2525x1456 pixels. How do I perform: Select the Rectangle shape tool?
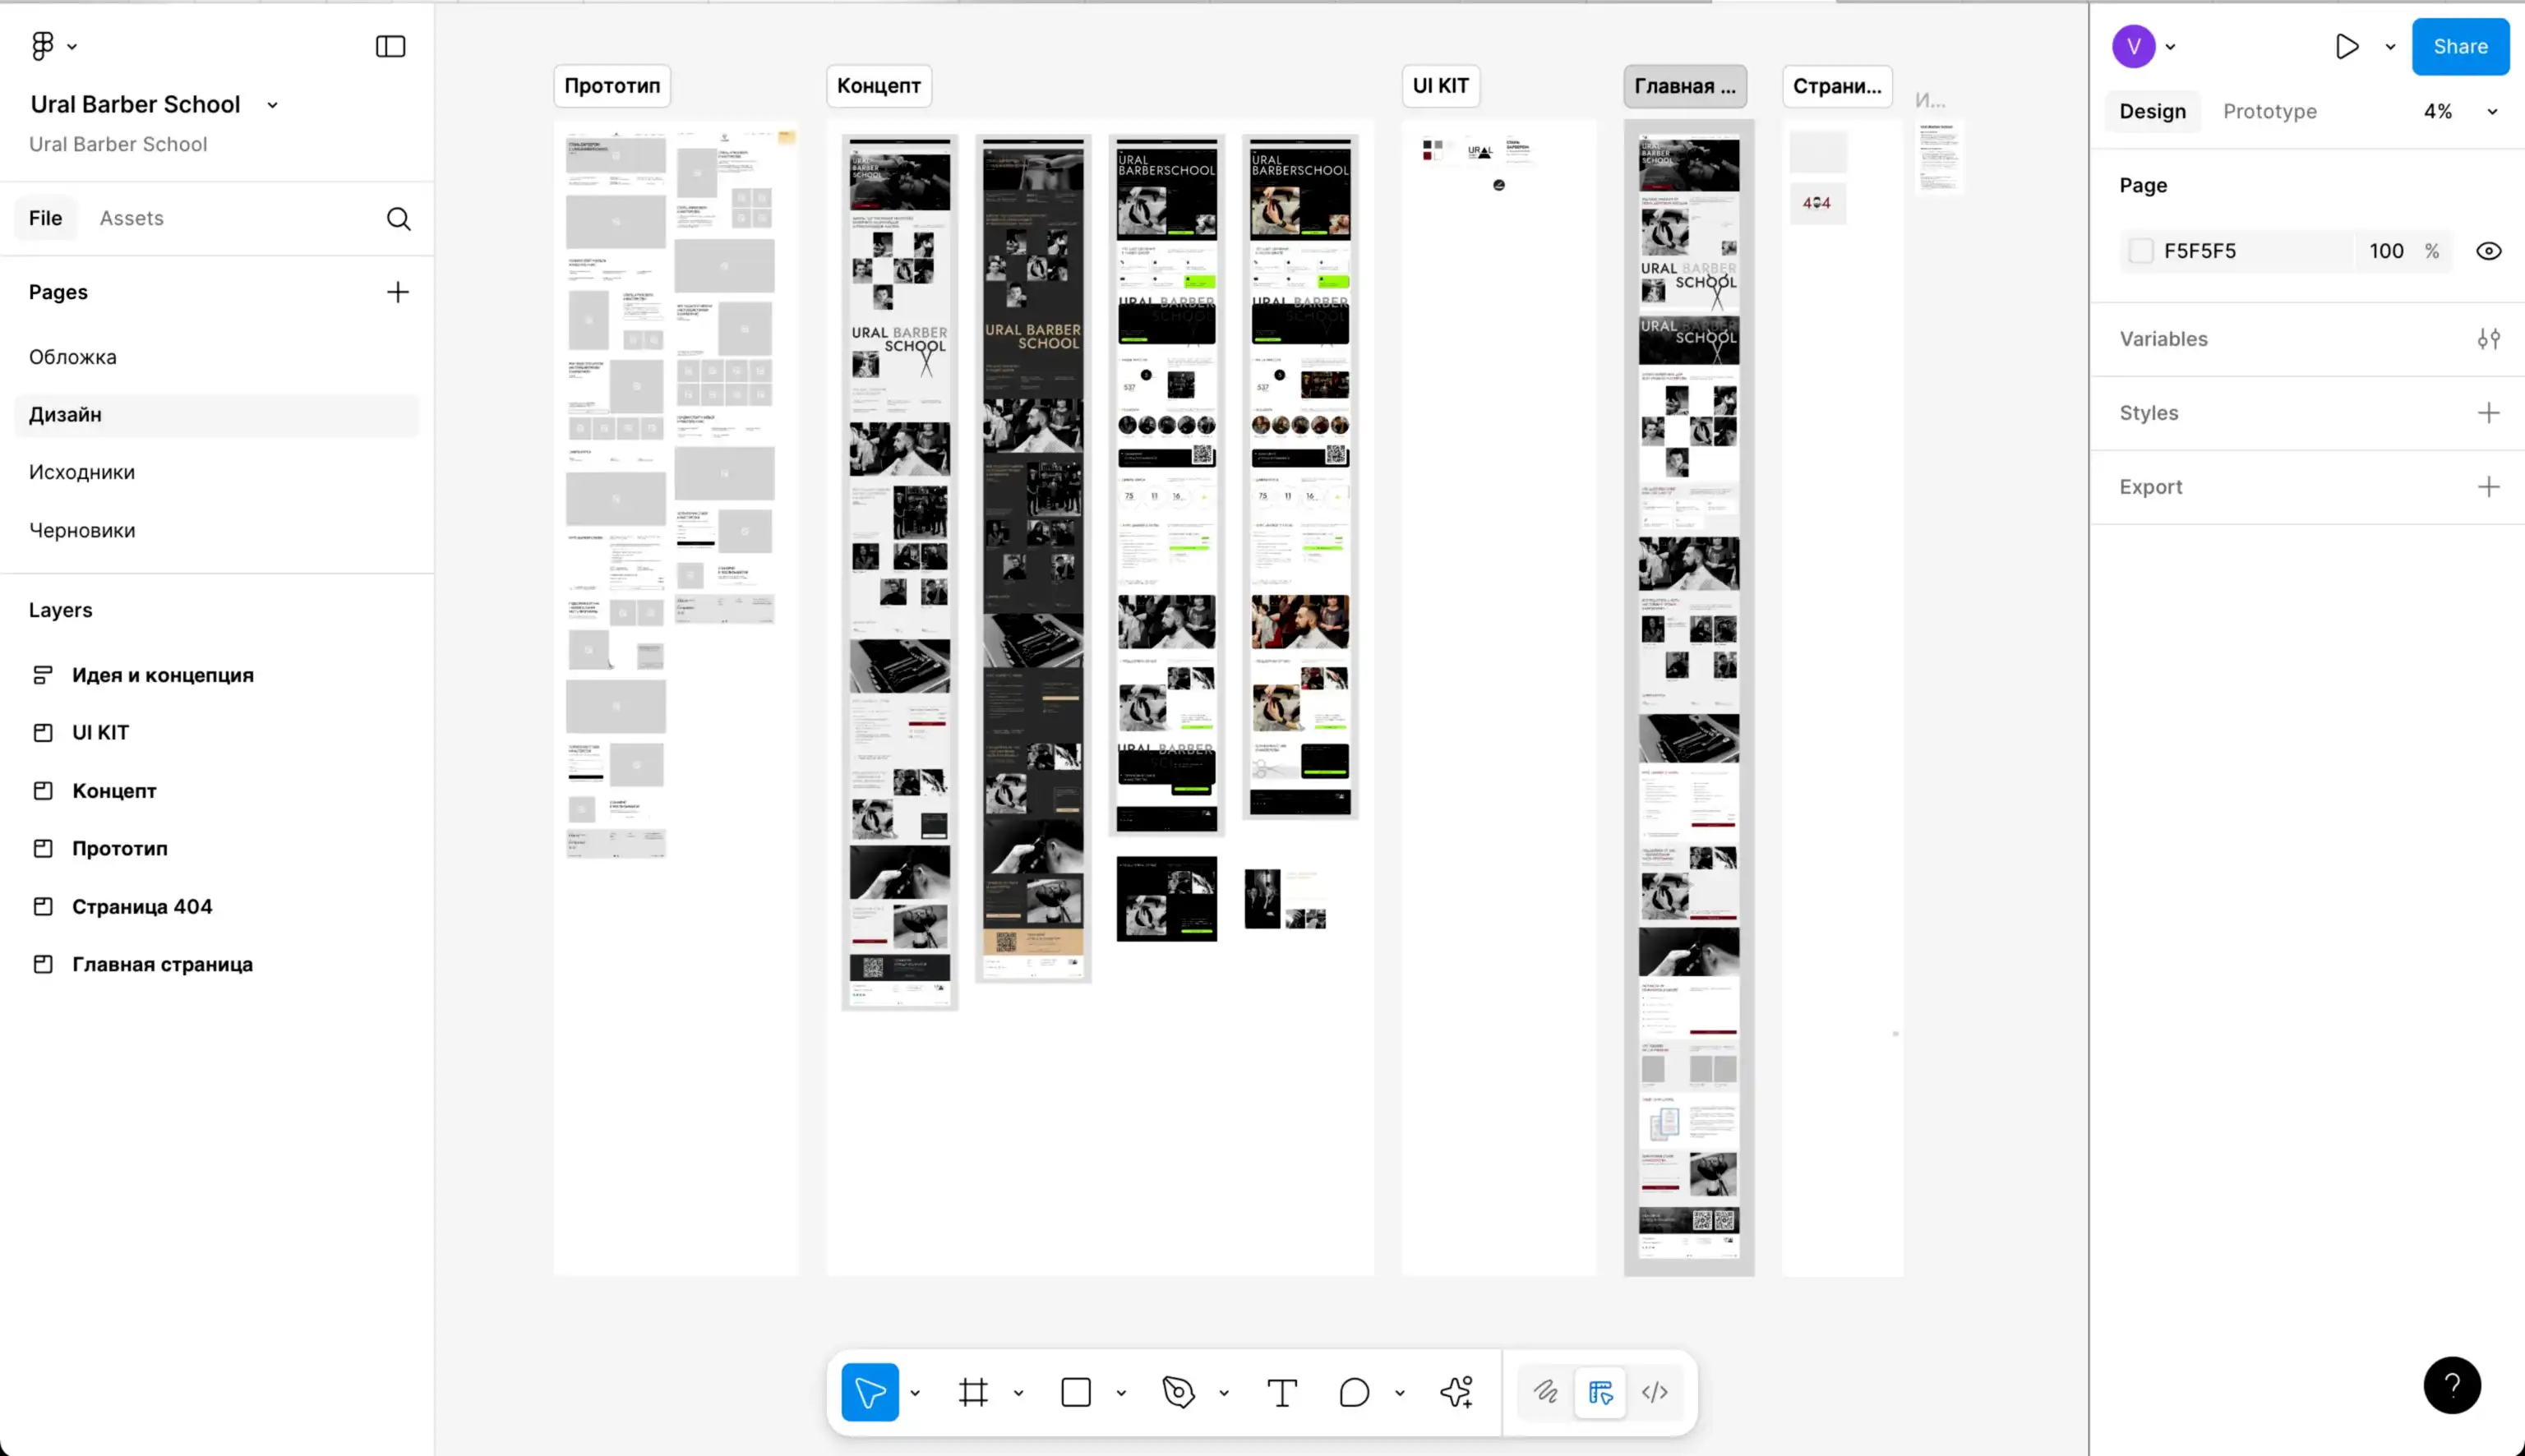click(x=1076, y=1392)
